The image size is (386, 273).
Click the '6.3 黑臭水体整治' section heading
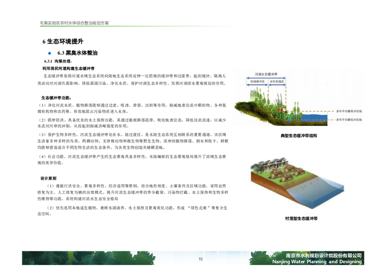(x=77, y=52)
